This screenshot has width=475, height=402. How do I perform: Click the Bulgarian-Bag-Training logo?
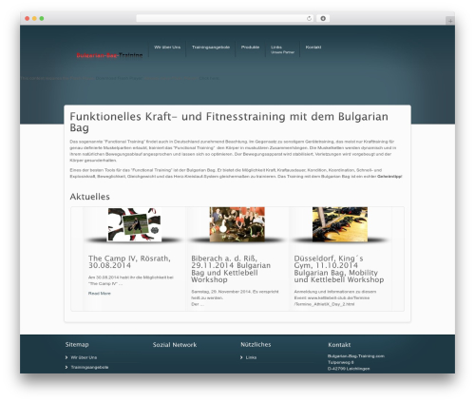tap(109, 55)
